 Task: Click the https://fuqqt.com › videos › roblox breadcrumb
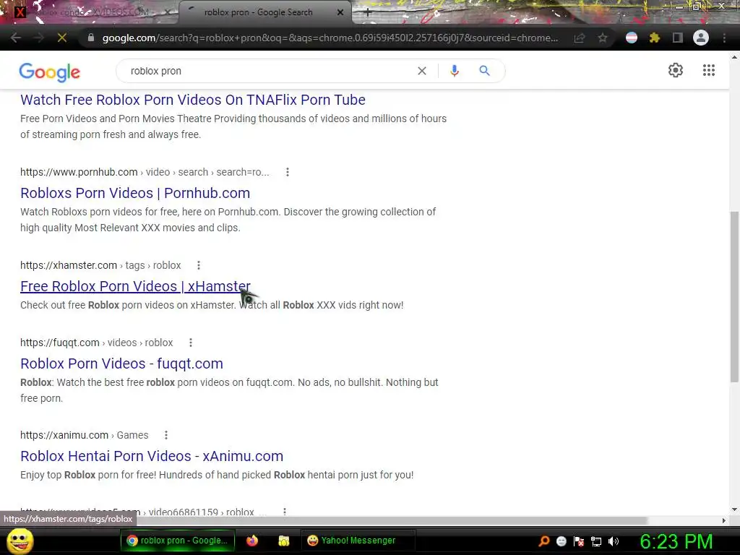click(96, 343)
